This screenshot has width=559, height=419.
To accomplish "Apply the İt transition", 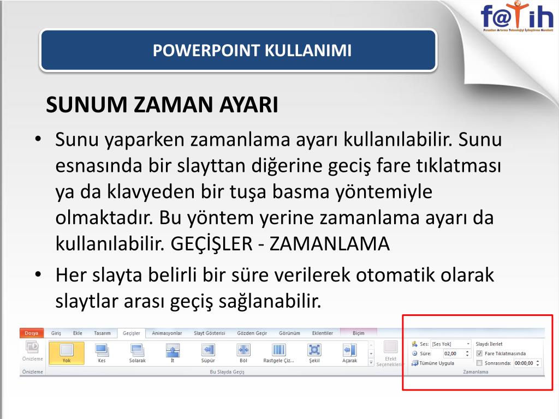I will (173, 353).
